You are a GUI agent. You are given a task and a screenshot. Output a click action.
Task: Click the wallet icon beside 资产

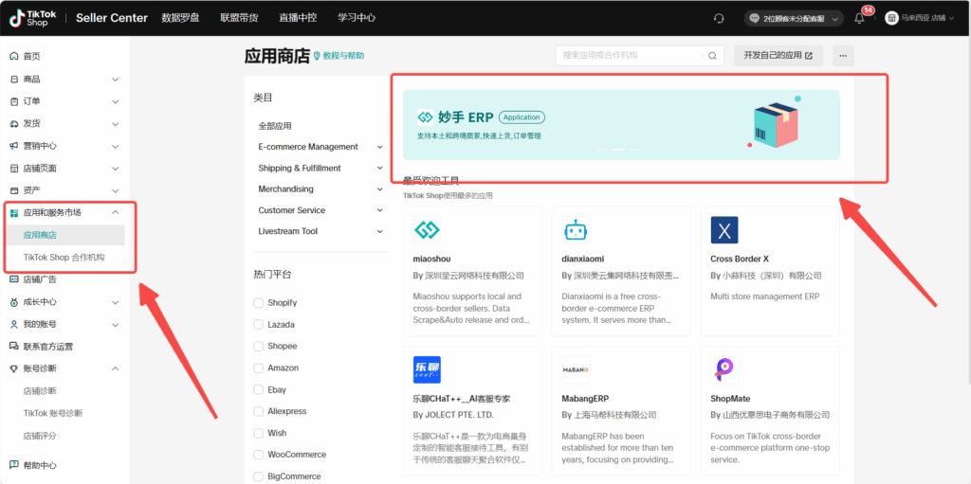tap(14, 190)
